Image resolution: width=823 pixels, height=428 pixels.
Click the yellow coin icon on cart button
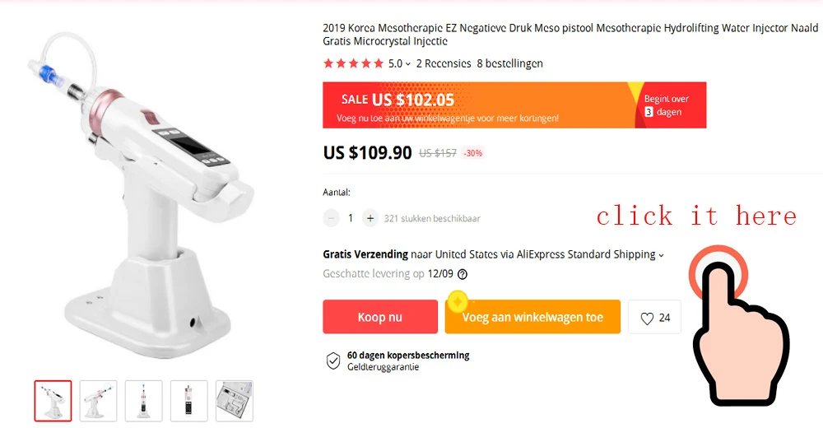[458, 301]
